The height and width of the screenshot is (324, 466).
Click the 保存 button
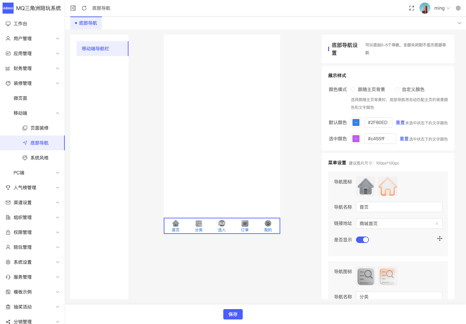[x=233, y=314]
